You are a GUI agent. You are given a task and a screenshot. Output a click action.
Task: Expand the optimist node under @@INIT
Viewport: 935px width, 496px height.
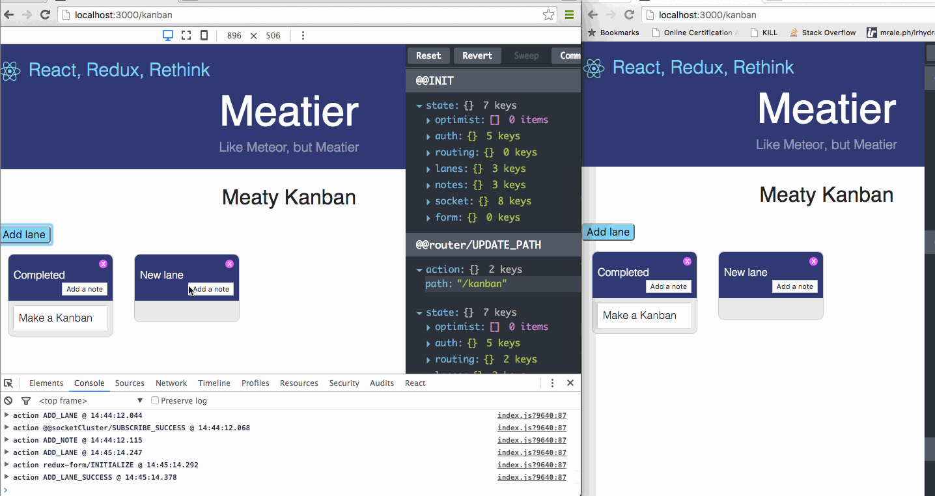[x=428, y=120]
